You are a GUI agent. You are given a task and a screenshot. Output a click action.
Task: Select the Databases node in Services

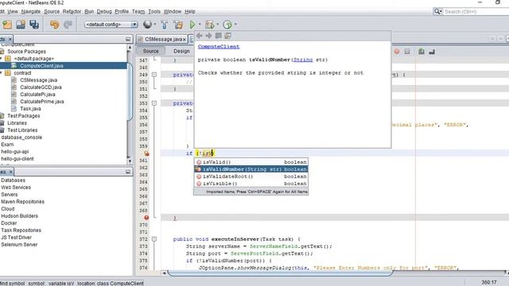coord(13,180)
